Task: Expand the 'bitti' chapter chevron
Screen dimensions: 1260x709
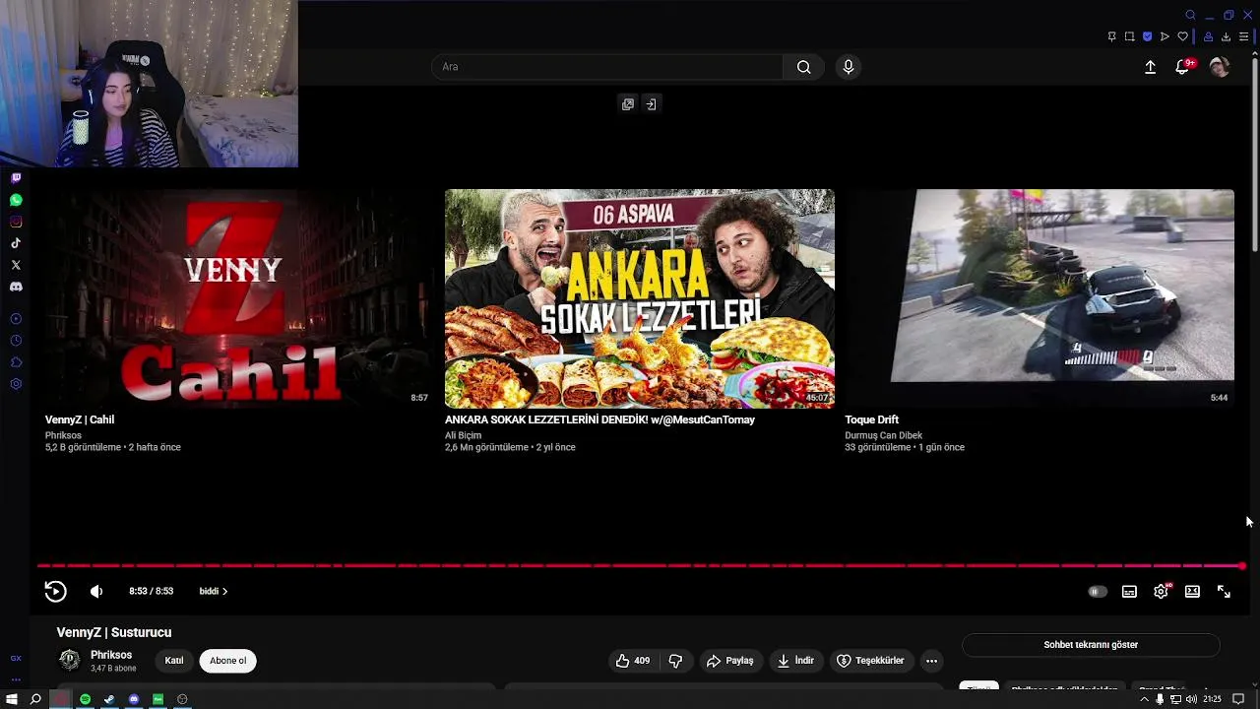Action: point(224,592)
